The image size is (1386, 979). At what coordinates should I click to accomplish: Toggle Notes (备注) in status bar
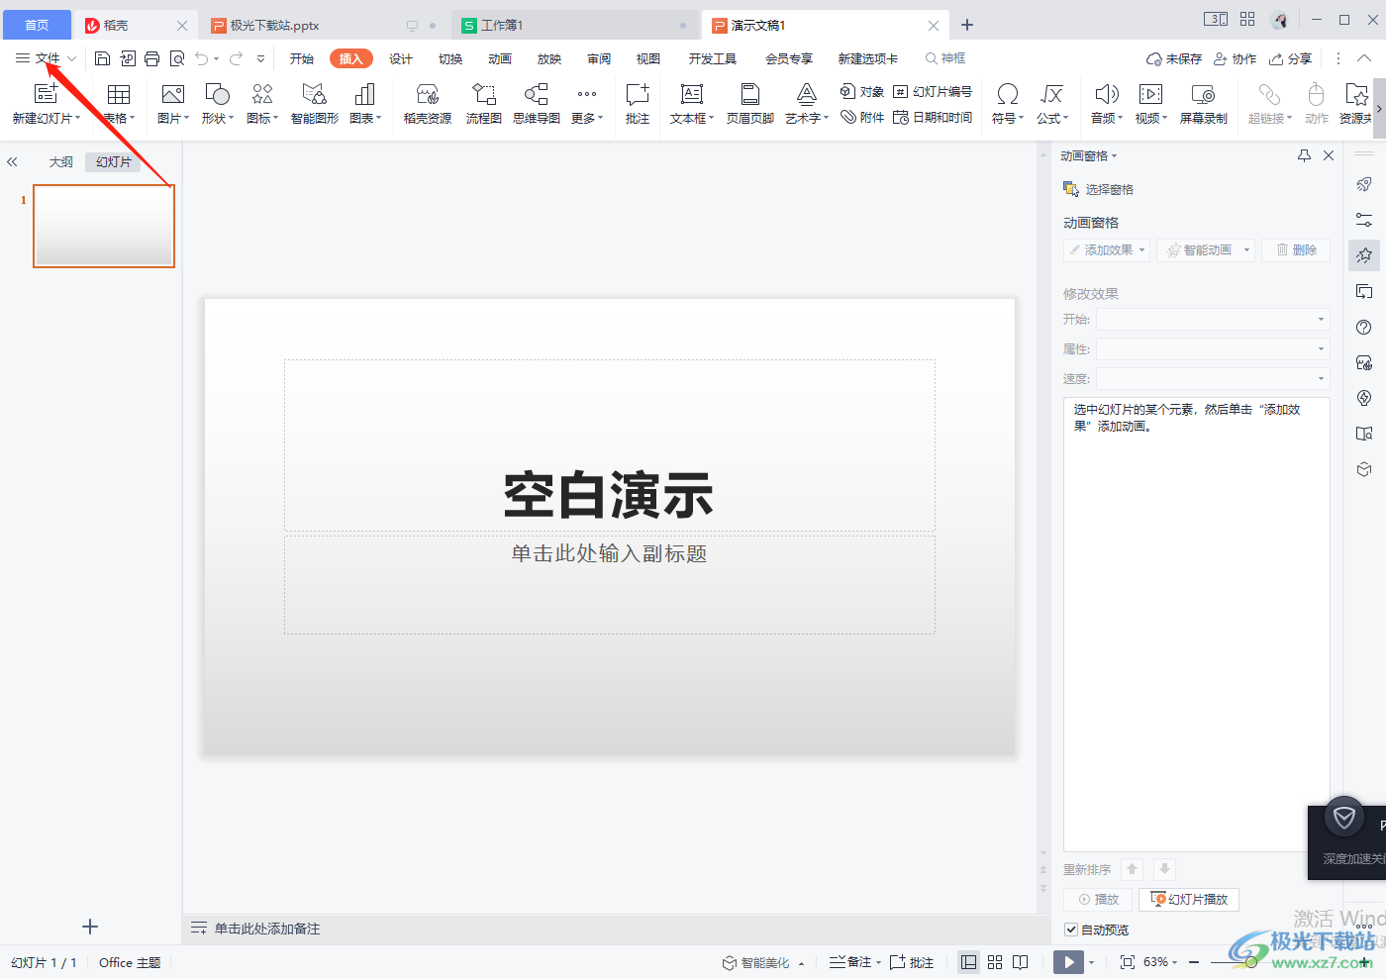tap(854, 962)
